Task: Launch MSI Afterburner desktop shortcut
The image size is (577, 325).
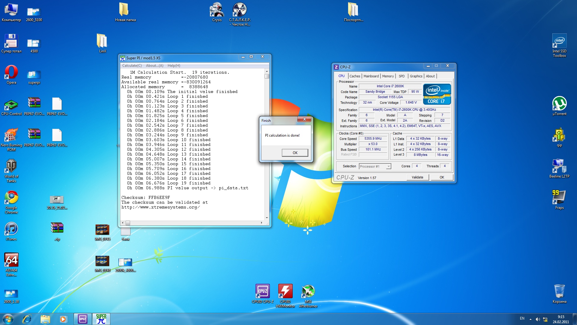Action: click(308, 296)
